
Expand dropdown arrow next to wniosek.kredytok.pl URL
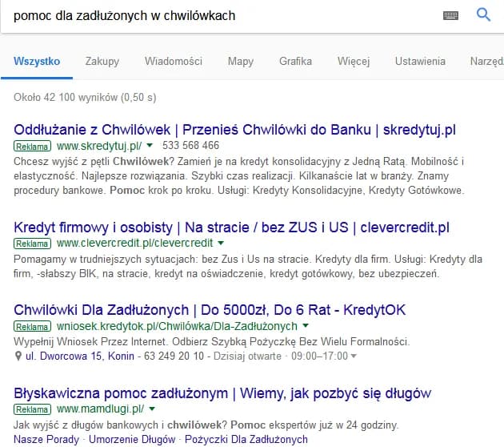point(305,327)
